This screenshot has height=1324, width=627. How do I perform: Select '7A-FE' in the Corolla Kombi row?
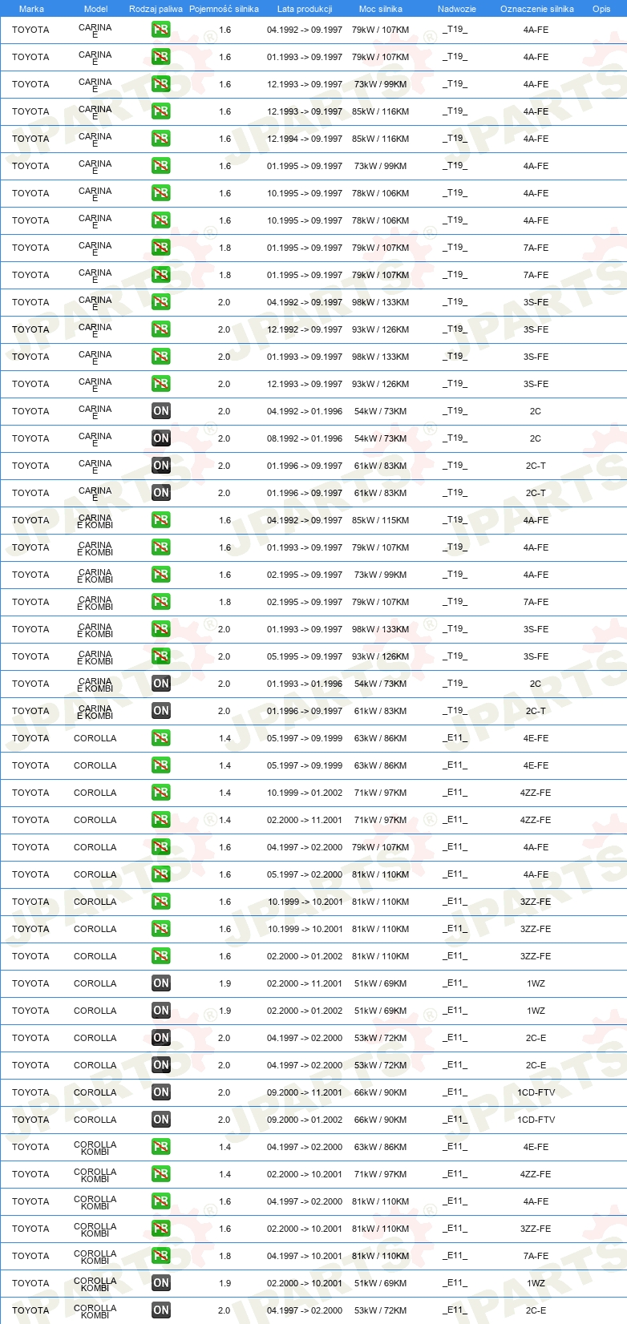click(536, 1256)
